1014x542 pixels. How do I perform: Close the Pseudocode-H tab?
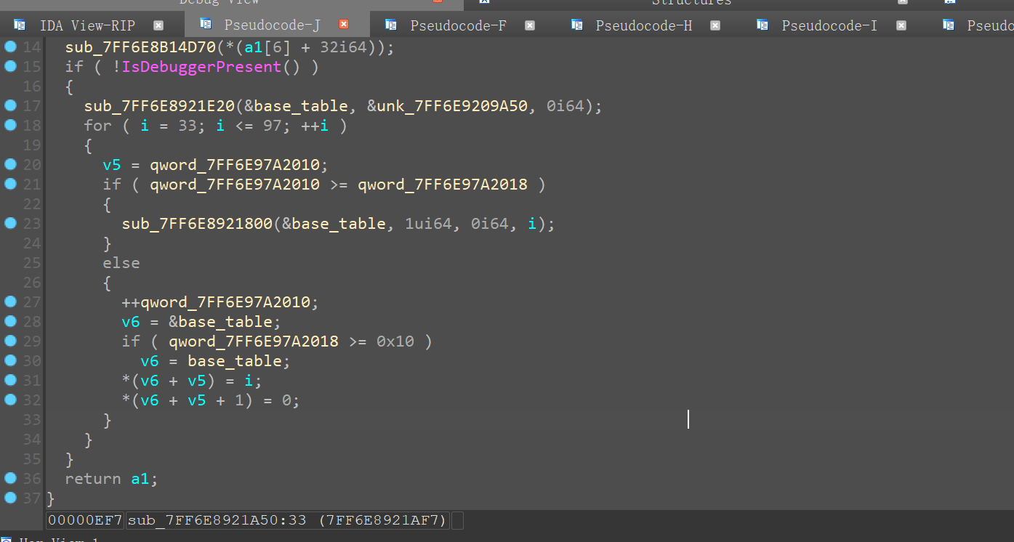(x=715, y=25)
